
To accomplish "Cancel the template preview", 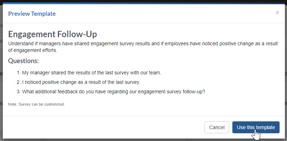I will (x=217, y=127).
